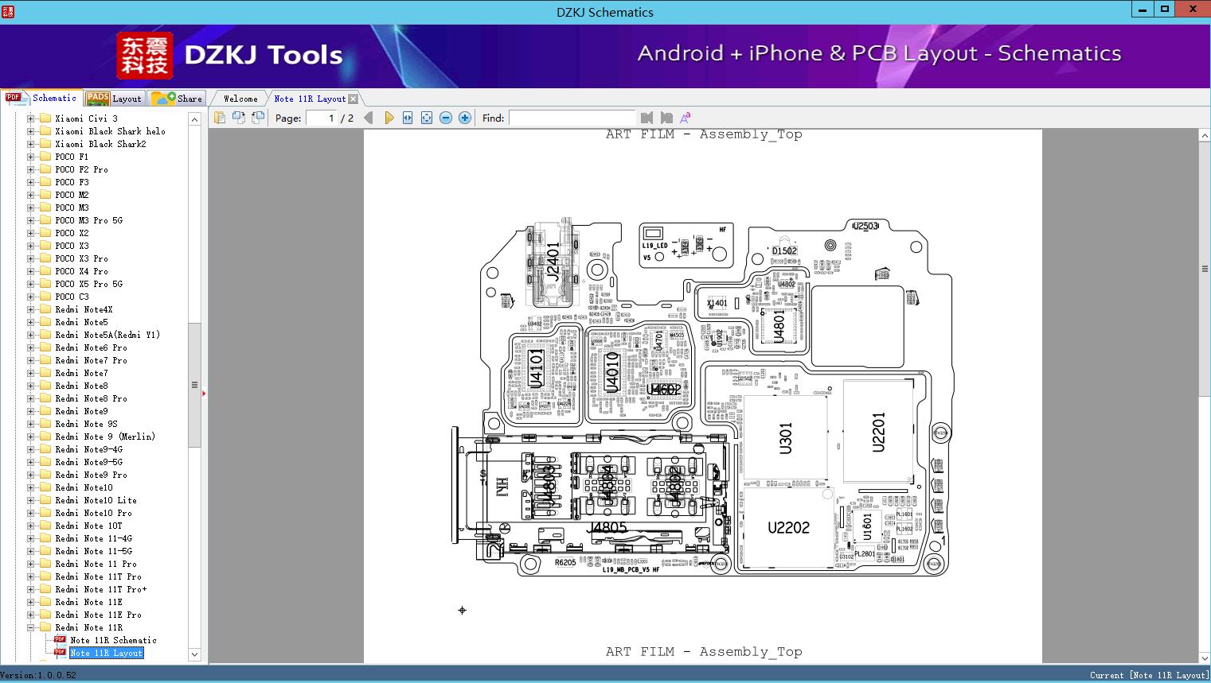
Task: Click the zoom out minus icon
Action: (446, 118)
